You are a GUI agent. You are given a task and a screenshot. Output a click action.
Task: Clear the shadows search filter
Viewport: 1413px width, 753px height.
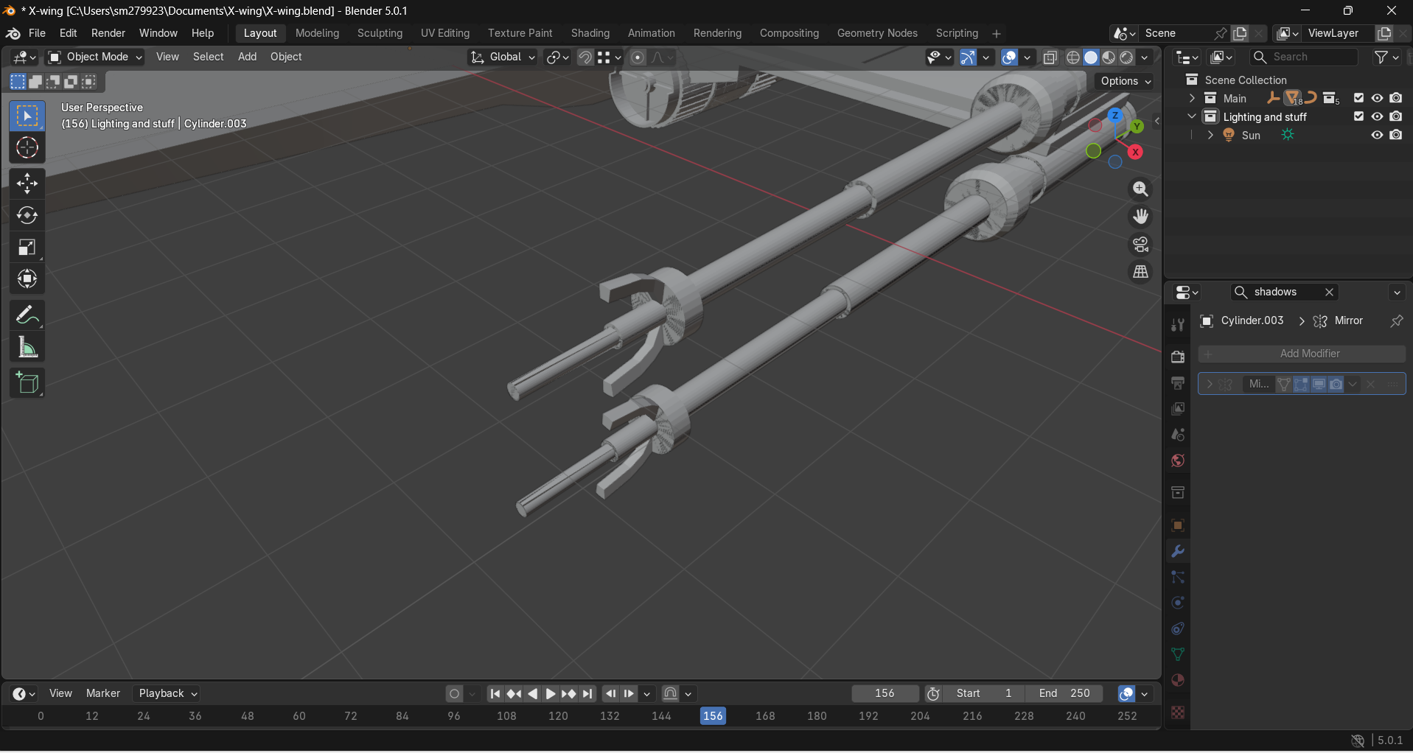click(1330, 293)
